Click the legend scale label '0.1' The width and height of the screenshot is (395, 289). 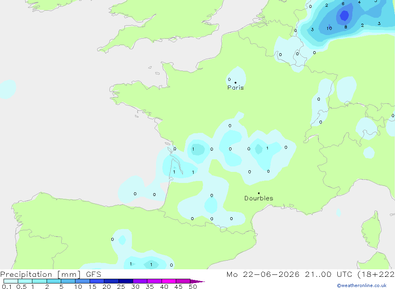pos(7,287)
